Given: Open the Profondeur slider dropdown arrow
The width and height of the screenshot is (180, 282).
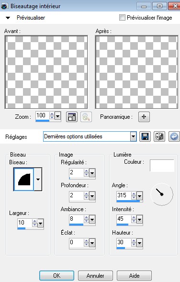Looking at the screenshot, I should [x=92, y=196].
